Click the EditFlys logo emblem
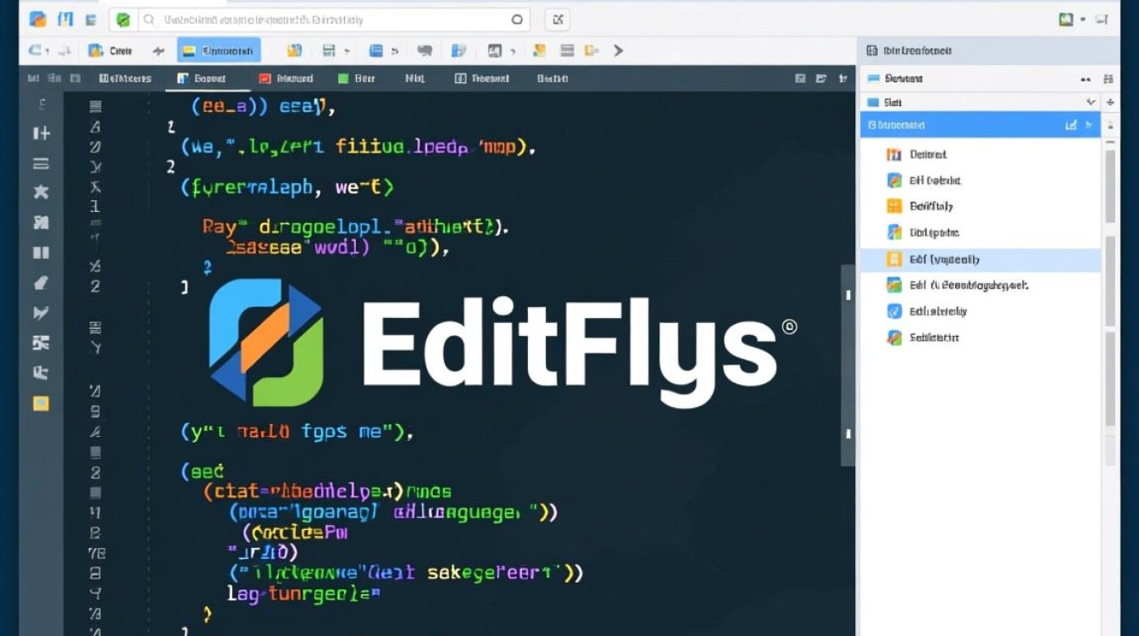Image resolution: width=1139 pixels, height=636 pixels. (266, 342)
